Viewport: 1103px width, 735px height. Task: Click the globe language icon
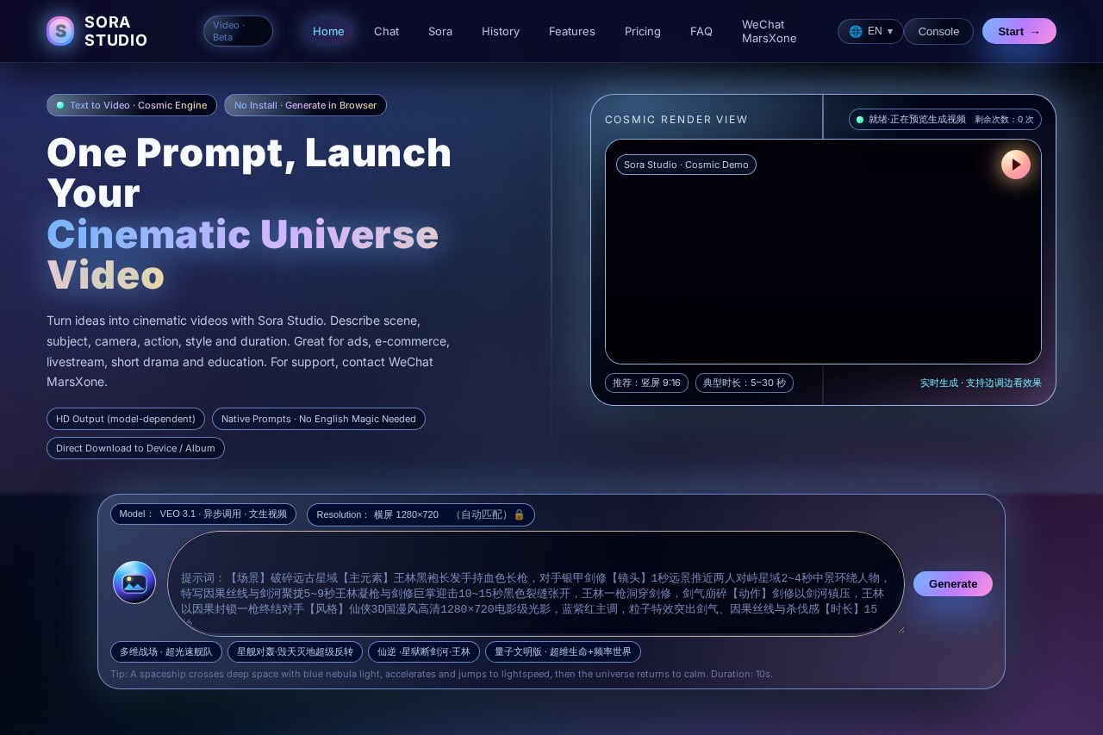[855, 31]
